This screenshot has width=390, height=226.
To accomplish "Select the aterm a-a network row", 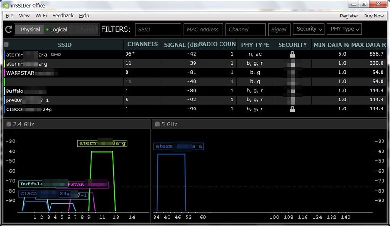I will point(195,54).
